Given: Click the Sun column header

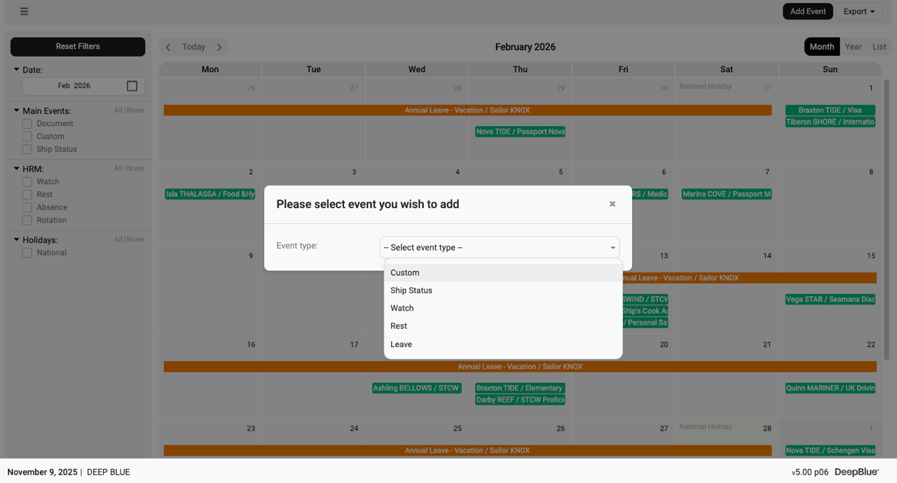Looking at the screenshot, I should click(x=830, y=69).
